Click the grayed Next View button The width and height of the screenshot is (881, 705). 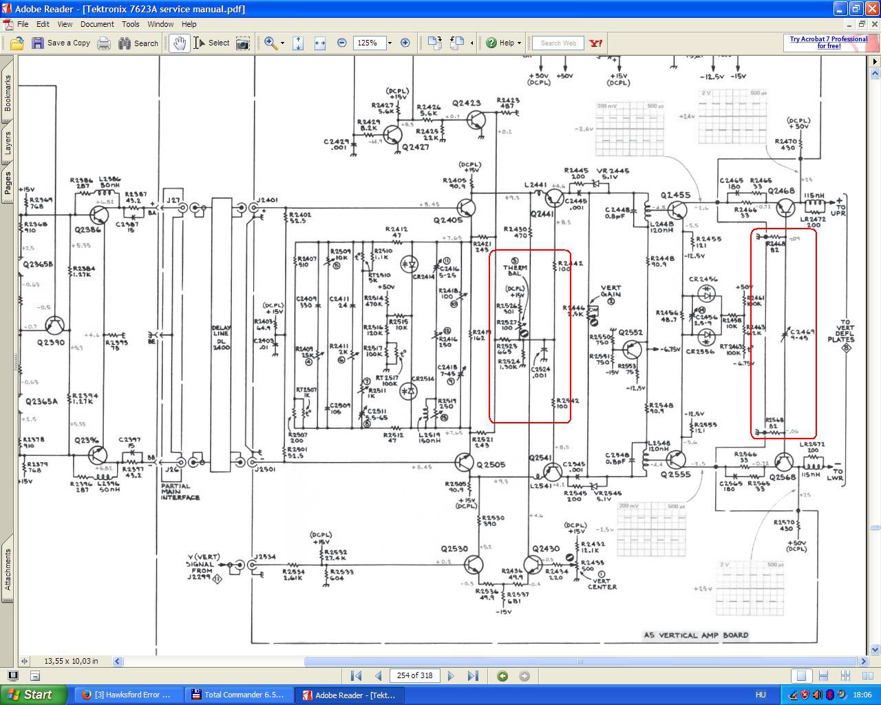524,676
